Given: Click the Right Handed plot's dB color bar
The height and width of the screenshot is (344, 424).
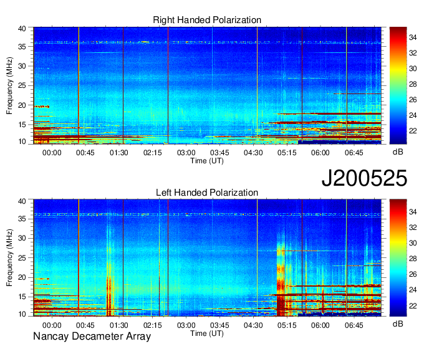Looking at the screenshot, I should [398, 85].
